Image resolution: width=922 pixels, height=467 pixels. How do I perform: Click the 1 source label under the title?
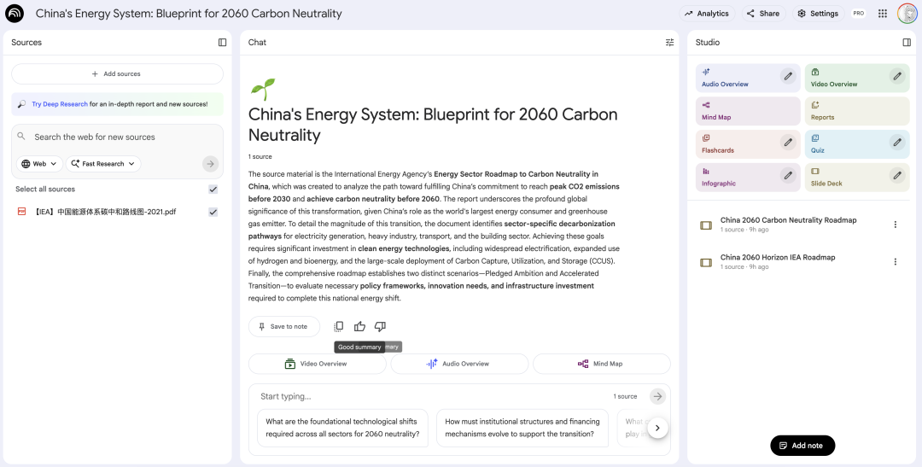[x=260, y=157]
